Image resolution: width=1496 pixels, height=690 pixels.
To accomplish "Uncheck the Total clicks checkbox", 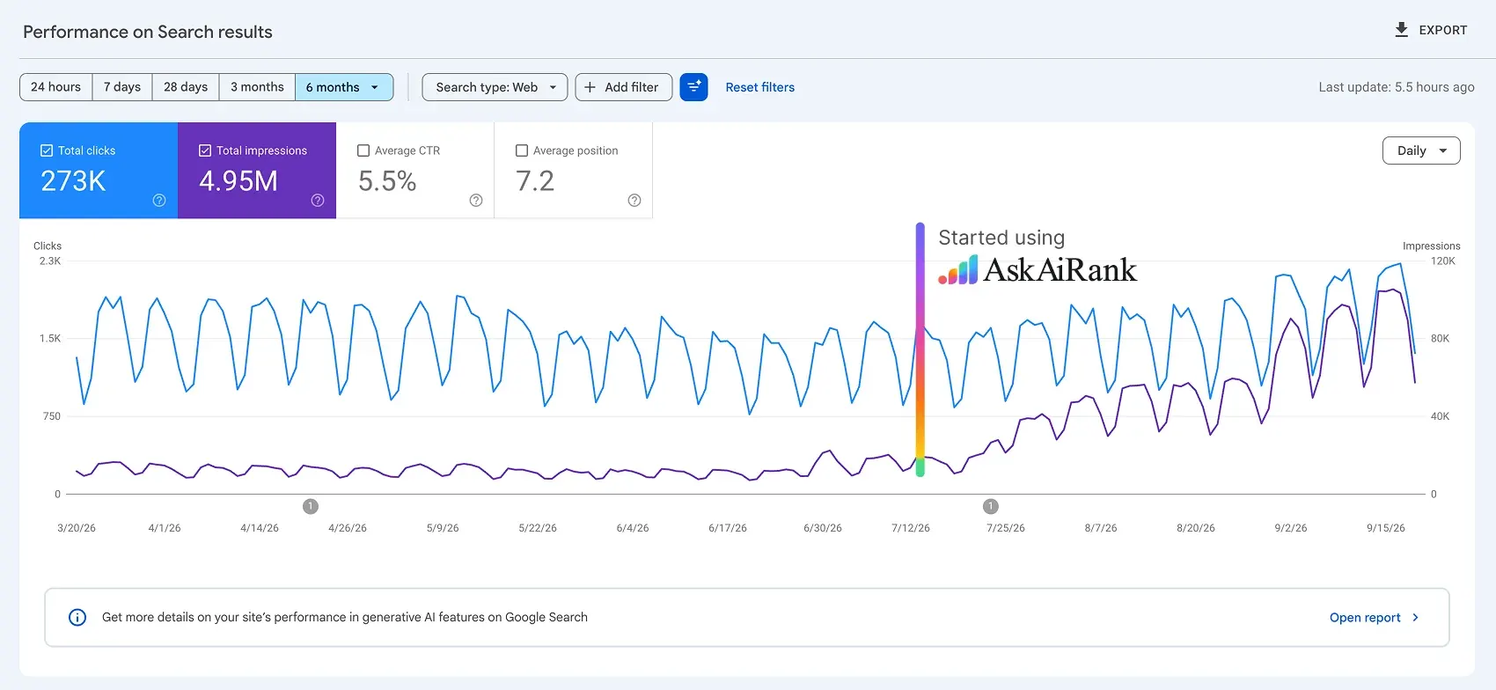I will [x=47, y=150].
